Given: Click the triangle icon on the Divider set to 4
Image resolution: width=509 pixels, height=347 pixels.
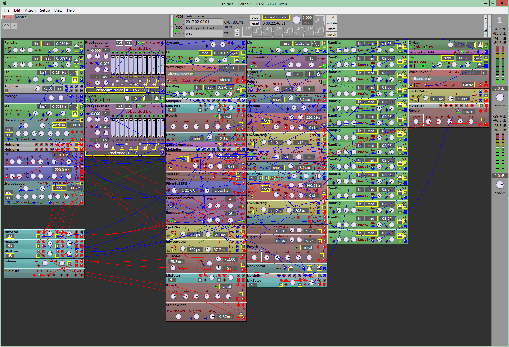Looking at the screenshot, I should [x=480, y=45].
